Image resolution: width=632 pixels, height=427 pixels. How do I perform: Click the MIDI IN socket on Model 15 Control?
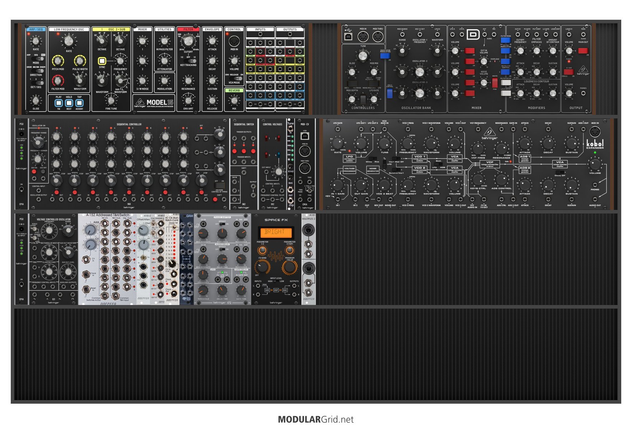tap(234, 41)
